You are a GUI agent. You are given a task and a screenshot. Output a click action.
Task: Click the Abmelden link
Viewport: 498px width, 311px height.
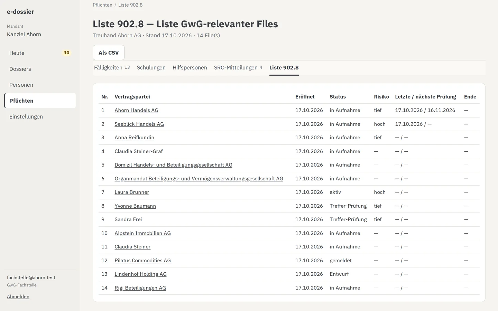coord(18,296)
